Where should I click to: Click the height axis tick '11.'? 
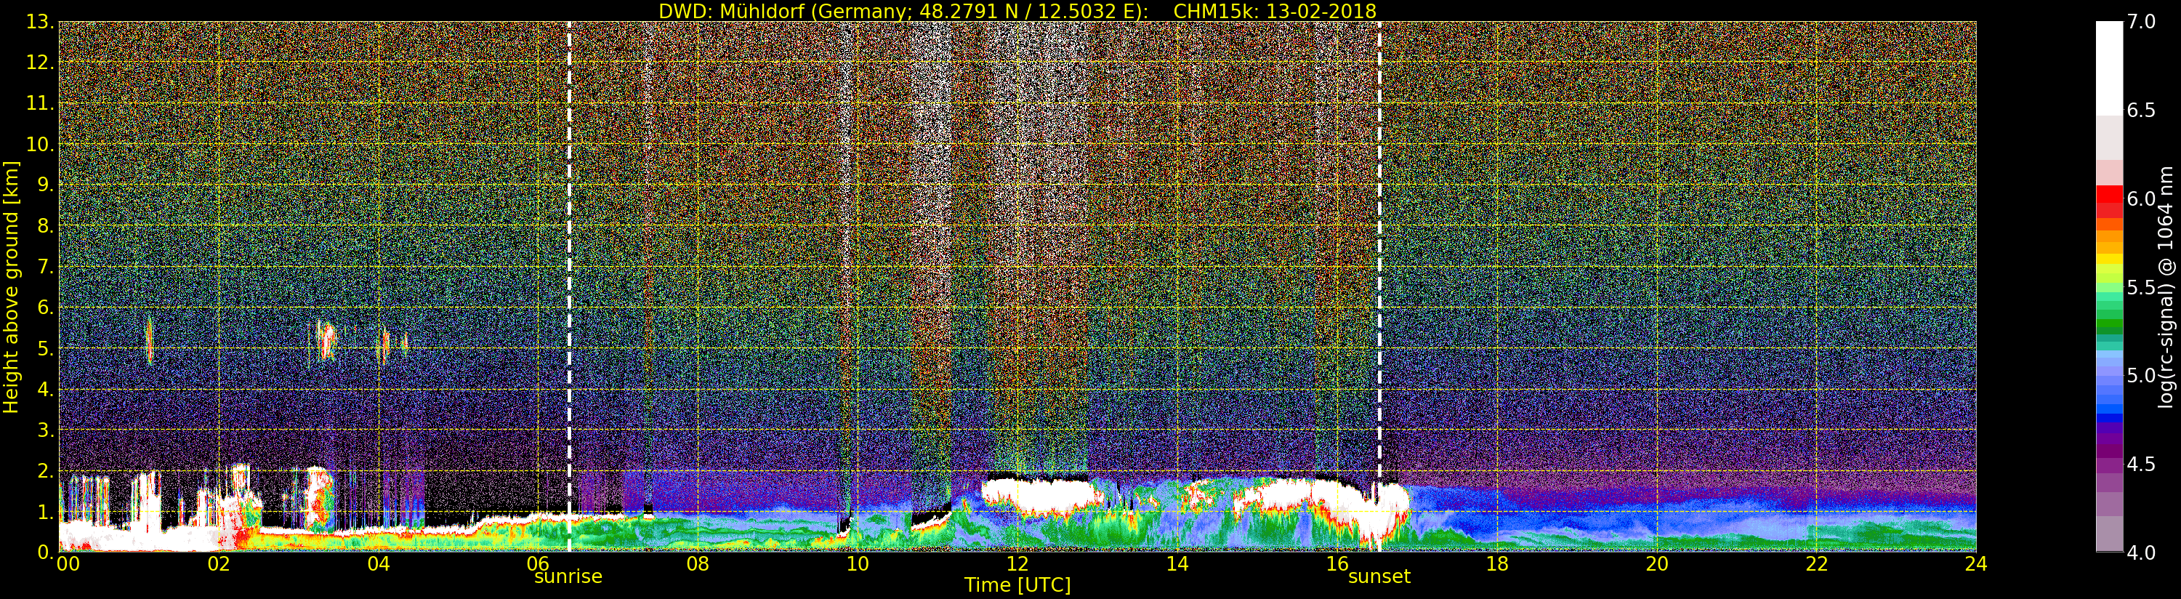tap(40, 103)
